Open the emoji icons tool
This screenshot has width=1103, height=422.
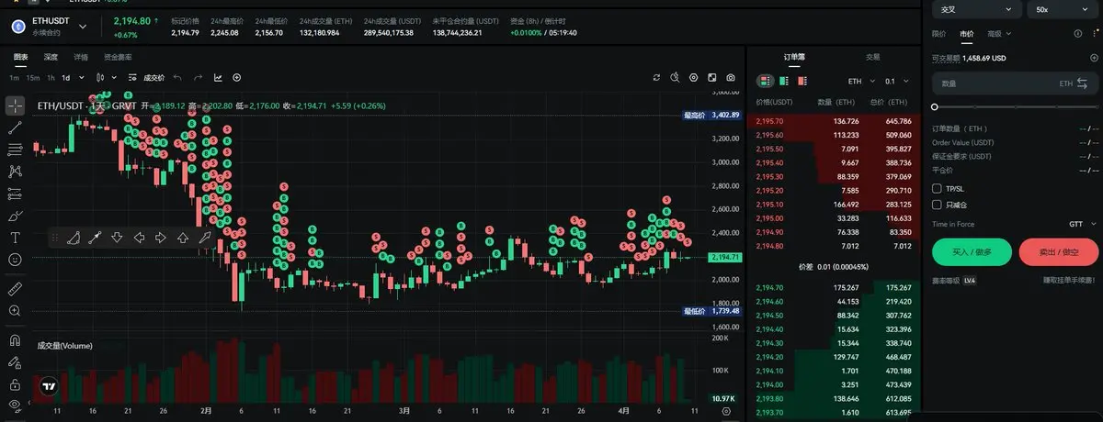point(14,260)
